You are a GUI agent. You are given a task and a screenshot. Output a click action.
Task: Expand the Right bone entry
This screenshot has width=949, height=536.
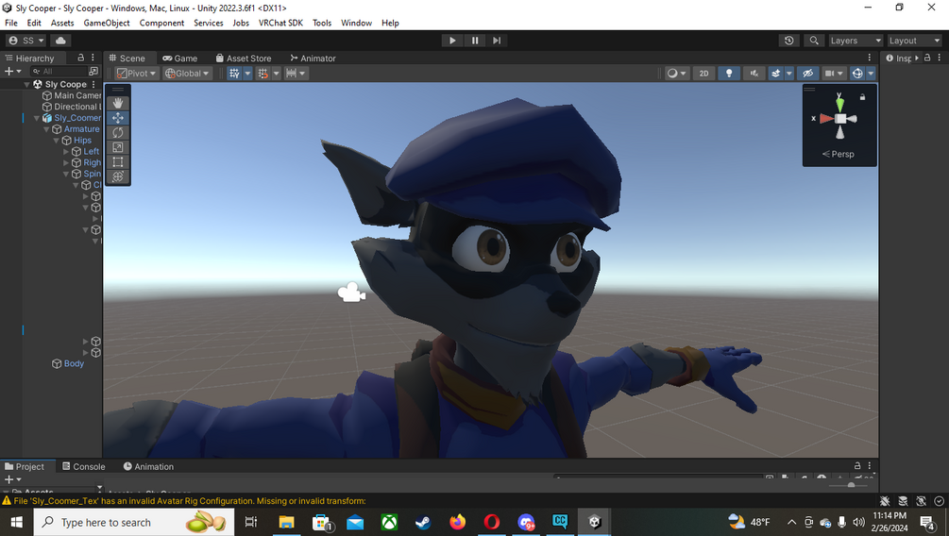(65, 162)
